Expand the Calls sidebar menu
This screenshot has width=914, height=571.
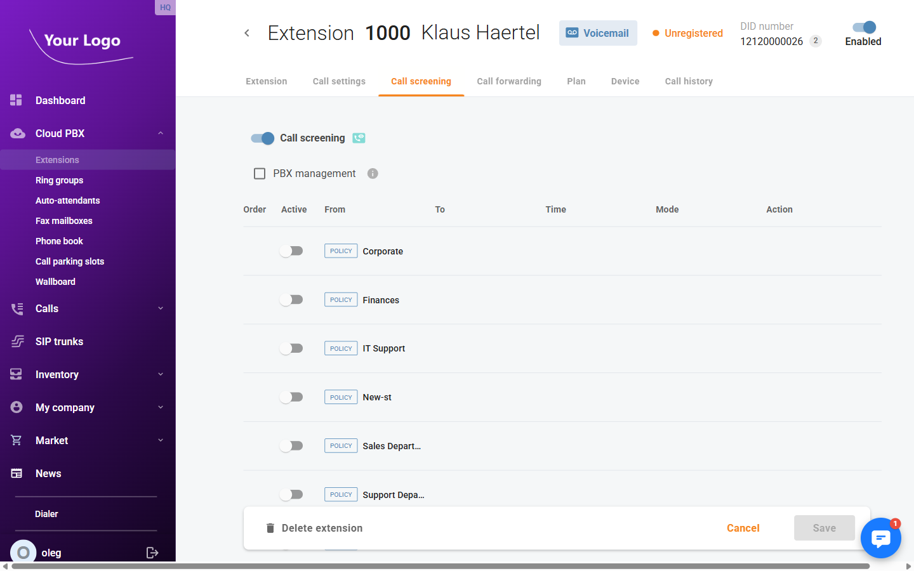[161, 308]
